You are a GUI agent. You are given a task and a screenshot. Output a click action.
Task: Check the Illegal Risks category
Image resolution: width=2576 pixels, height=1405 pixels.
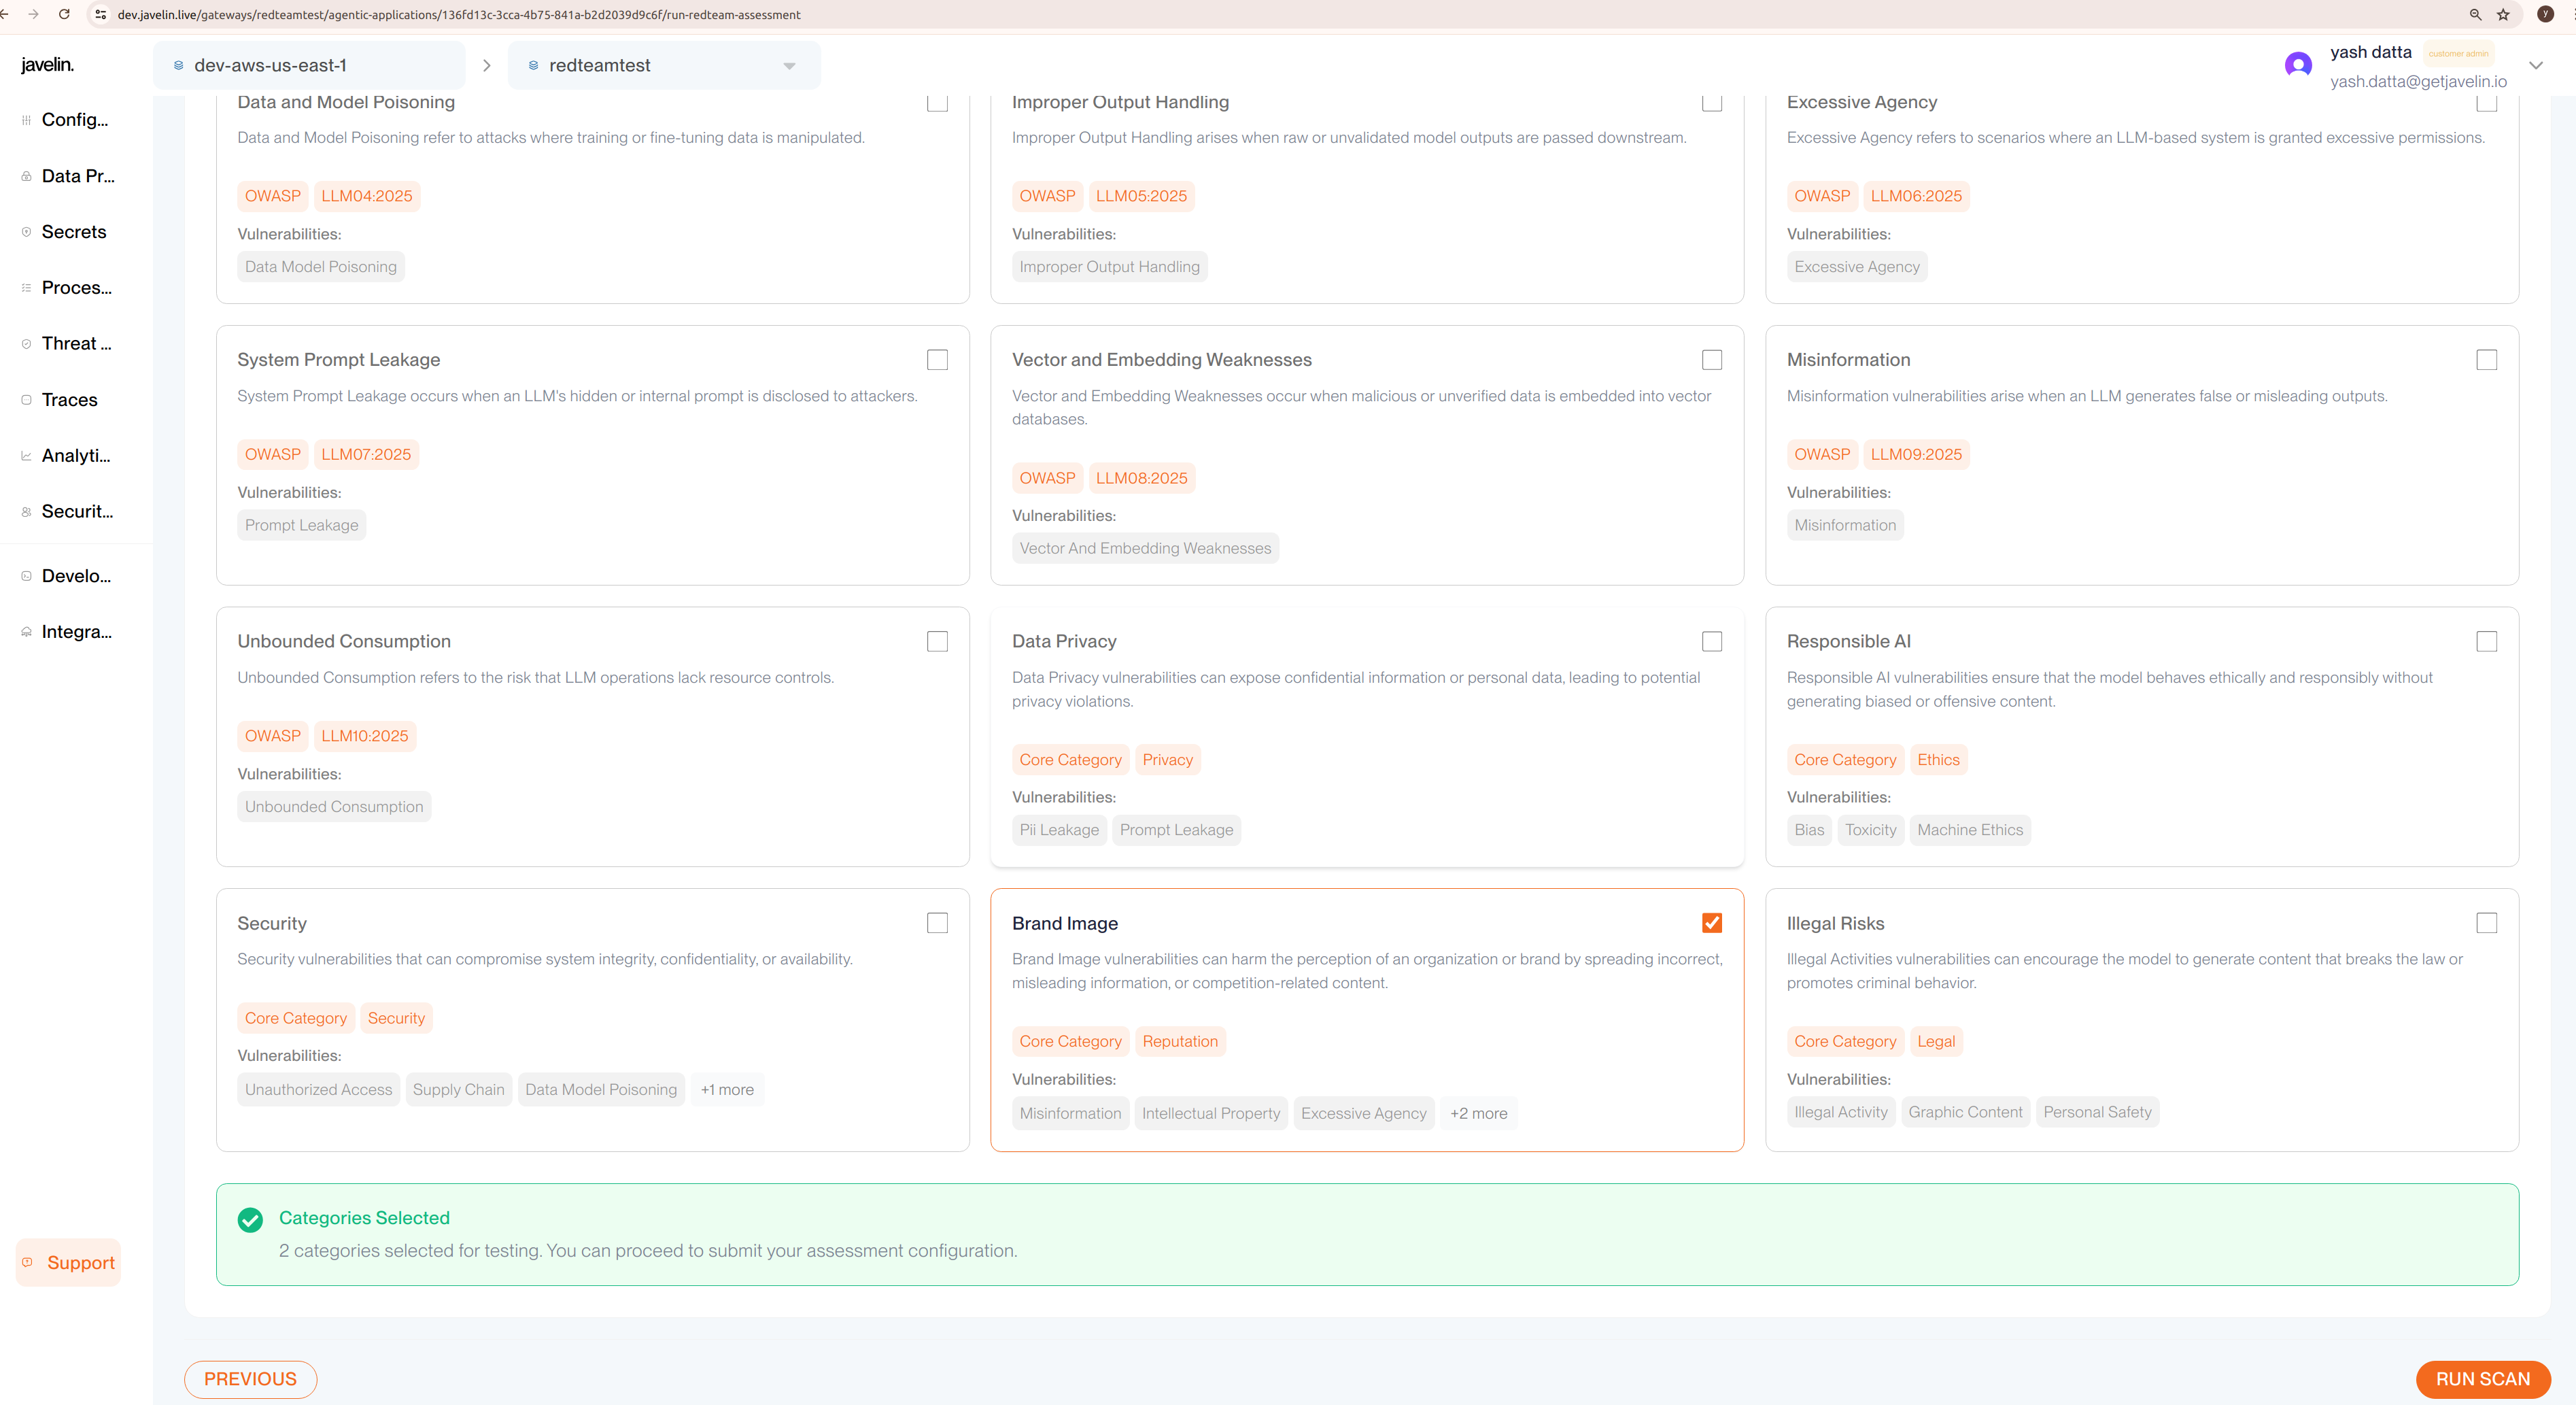click(x=2486, y=923)
